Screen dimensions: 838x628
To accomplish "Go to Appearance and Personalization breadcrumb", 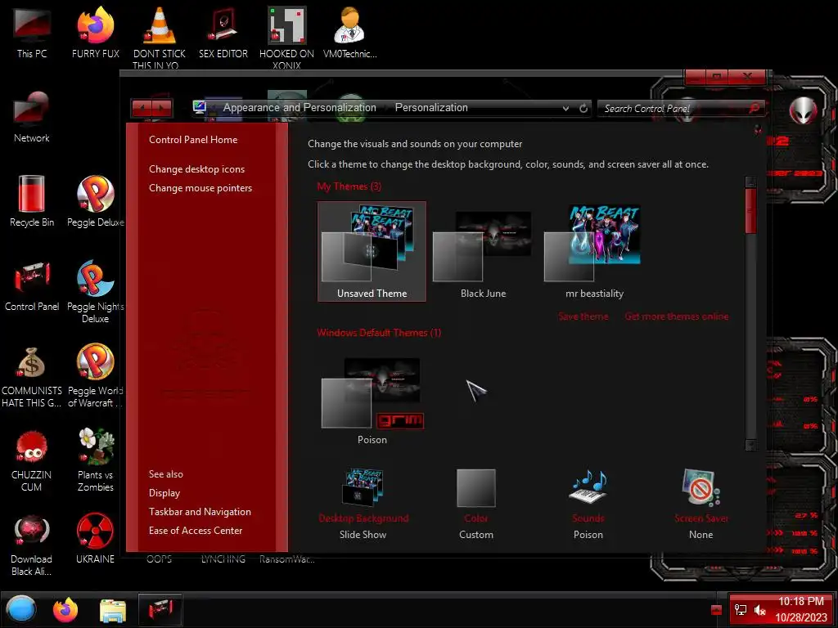I will [300, 108].
